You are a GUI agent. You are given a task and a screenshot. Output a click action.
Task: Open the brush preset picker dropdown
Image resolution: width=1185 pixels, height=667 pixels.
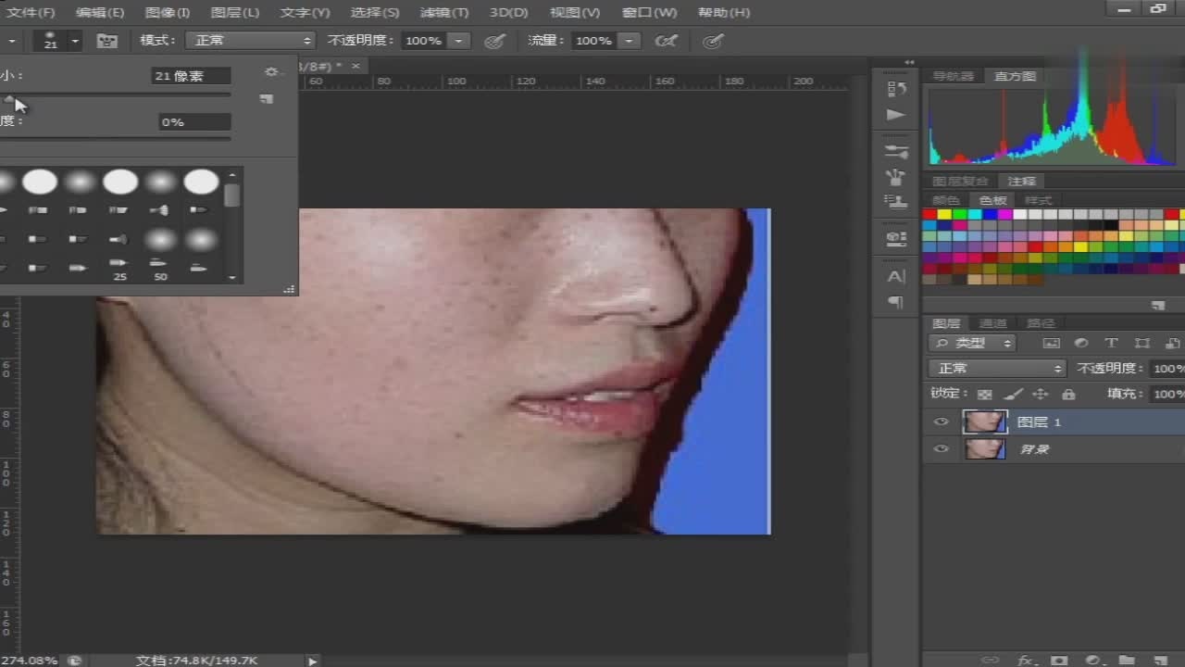pos(75,41)
